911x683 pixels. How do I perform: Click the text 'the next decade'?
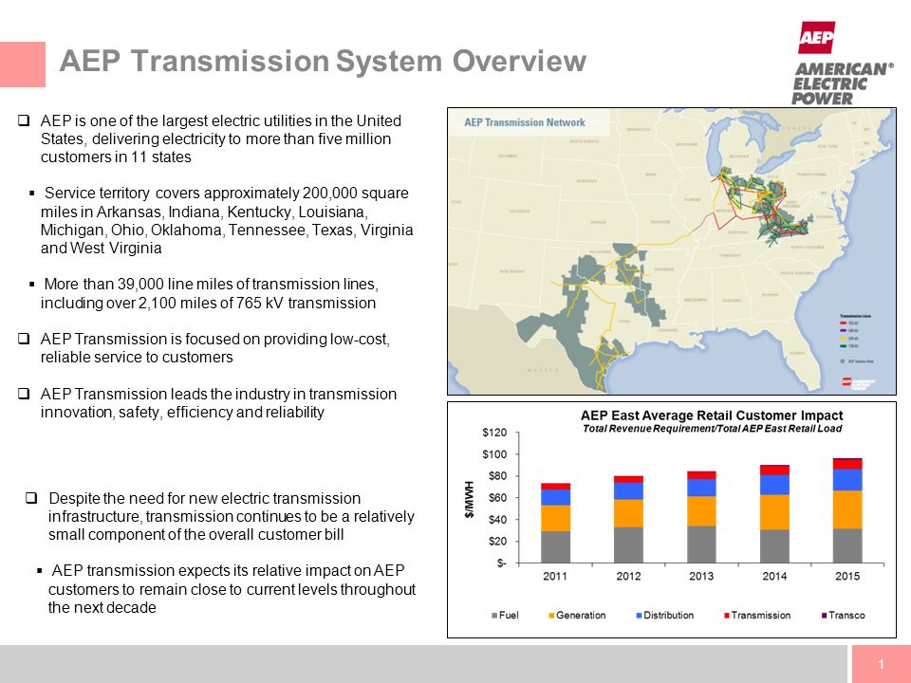coord(102,607)
